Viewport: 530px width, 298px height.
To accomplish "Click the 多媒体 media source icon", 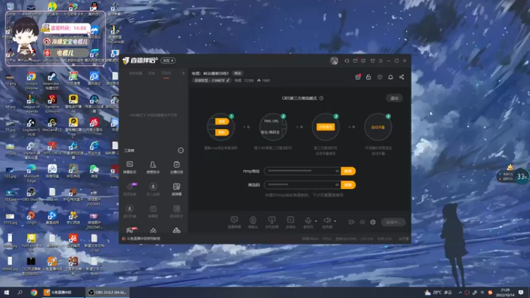I will (x=290, y=223).
